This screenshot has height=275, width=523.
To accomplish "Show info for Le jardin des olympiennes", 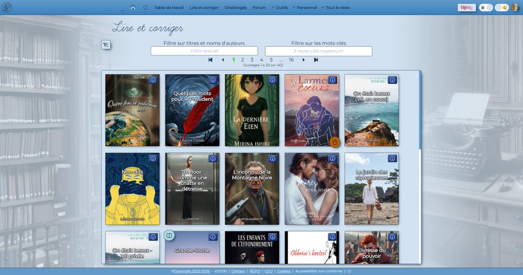I will (392, 159).
